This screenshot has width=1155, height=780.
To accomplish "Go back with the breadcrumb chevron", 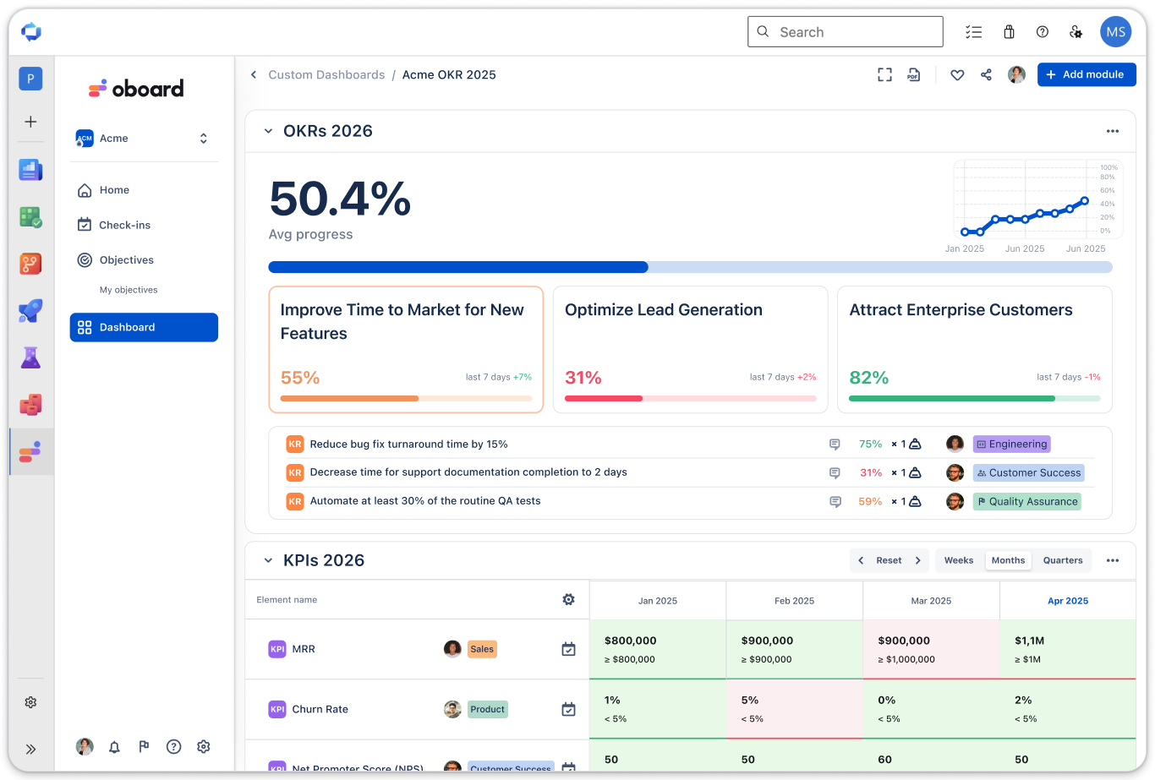I will [253, 74].
